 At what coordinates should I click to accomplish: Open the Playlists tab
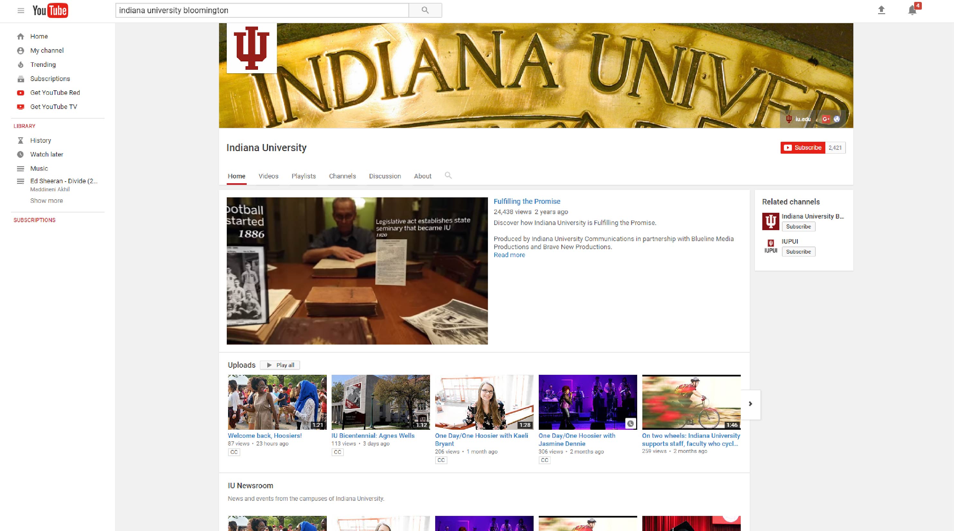point(304,176)
